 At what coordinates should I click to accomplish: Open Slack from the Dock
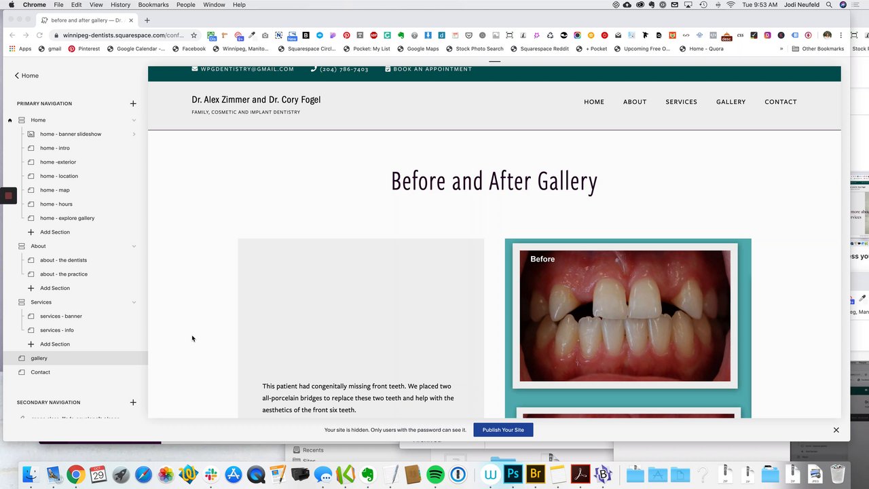[210, 474]
